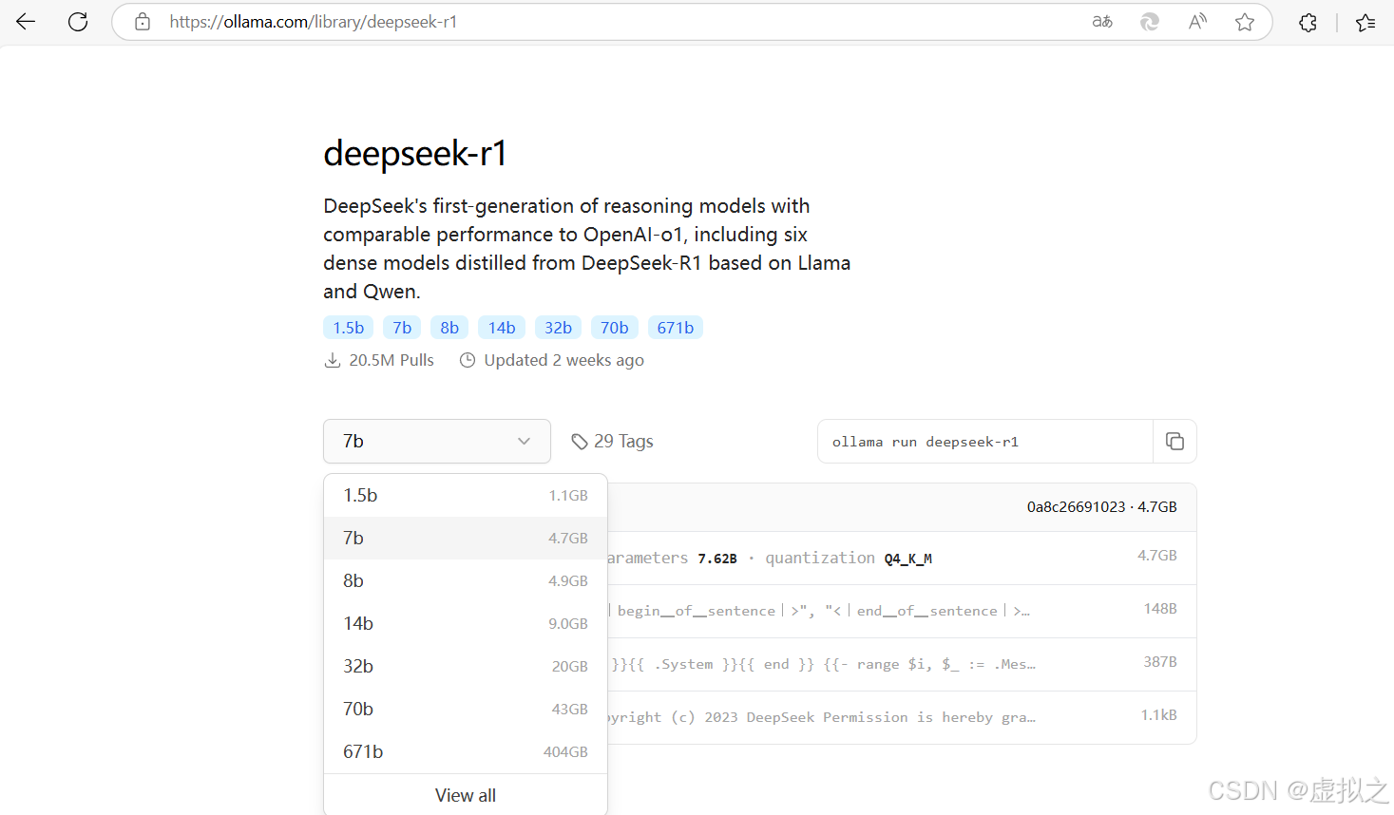
Task: Choose 1.5b 1.1GB from the list
Action: click(x=466, y=495)
